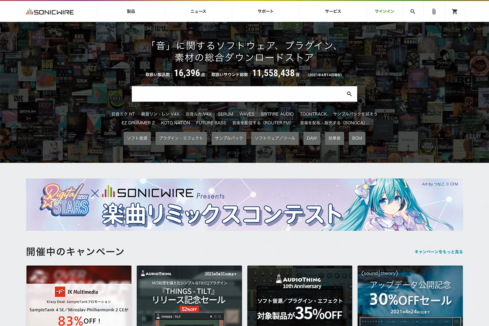Select サインイン in the header
This screenshot has height=326, width=489.
tap(385, 11)
